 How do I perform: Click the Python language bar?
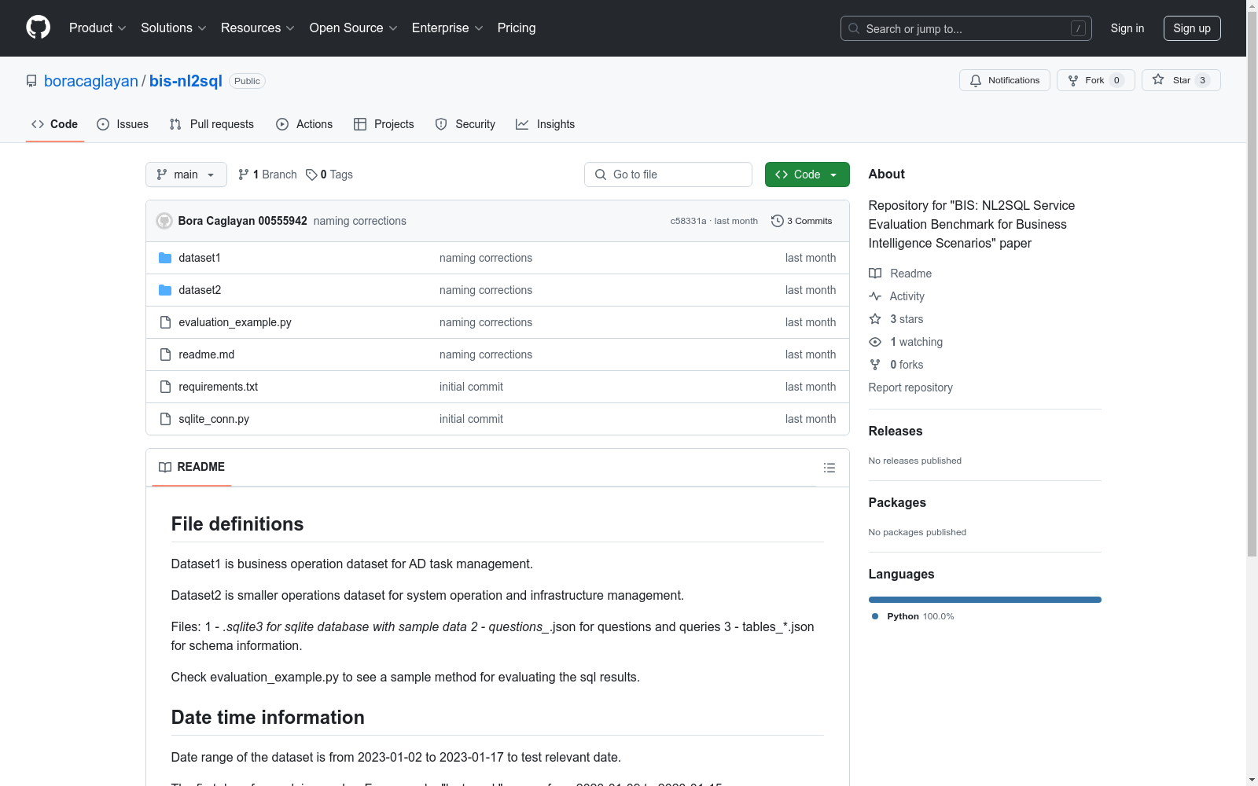point(985,600)
